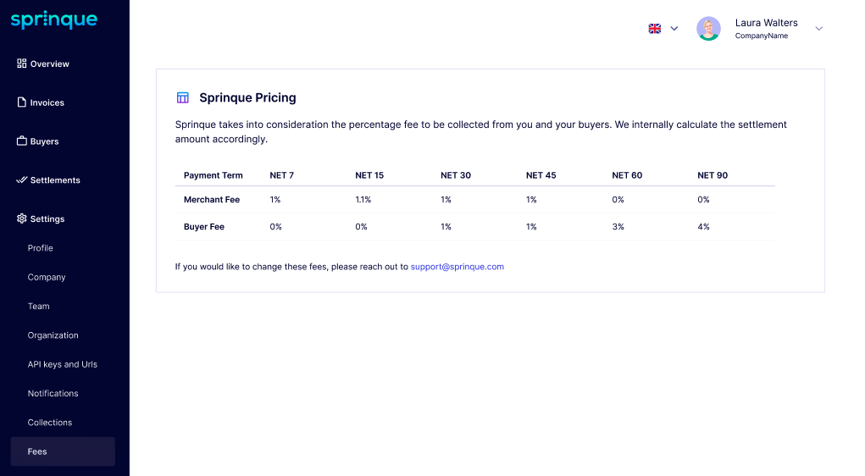Navigate to API keys and Urls
The width and height of the screenshot is (865, 476).
pos(63,364)
